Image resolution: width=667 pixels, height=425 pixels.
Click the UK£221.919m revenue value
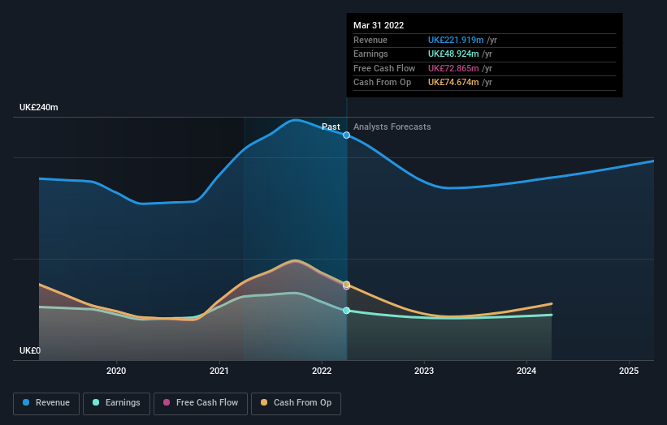click(x=456, y=40)
